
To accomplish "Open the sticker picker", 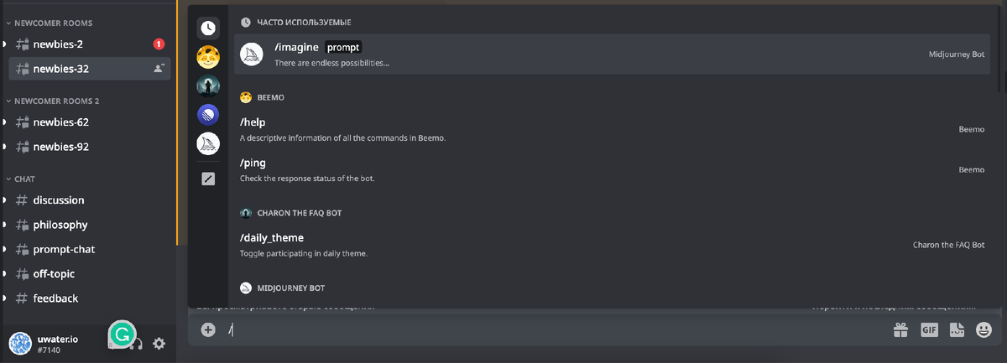I will point(957,330).
